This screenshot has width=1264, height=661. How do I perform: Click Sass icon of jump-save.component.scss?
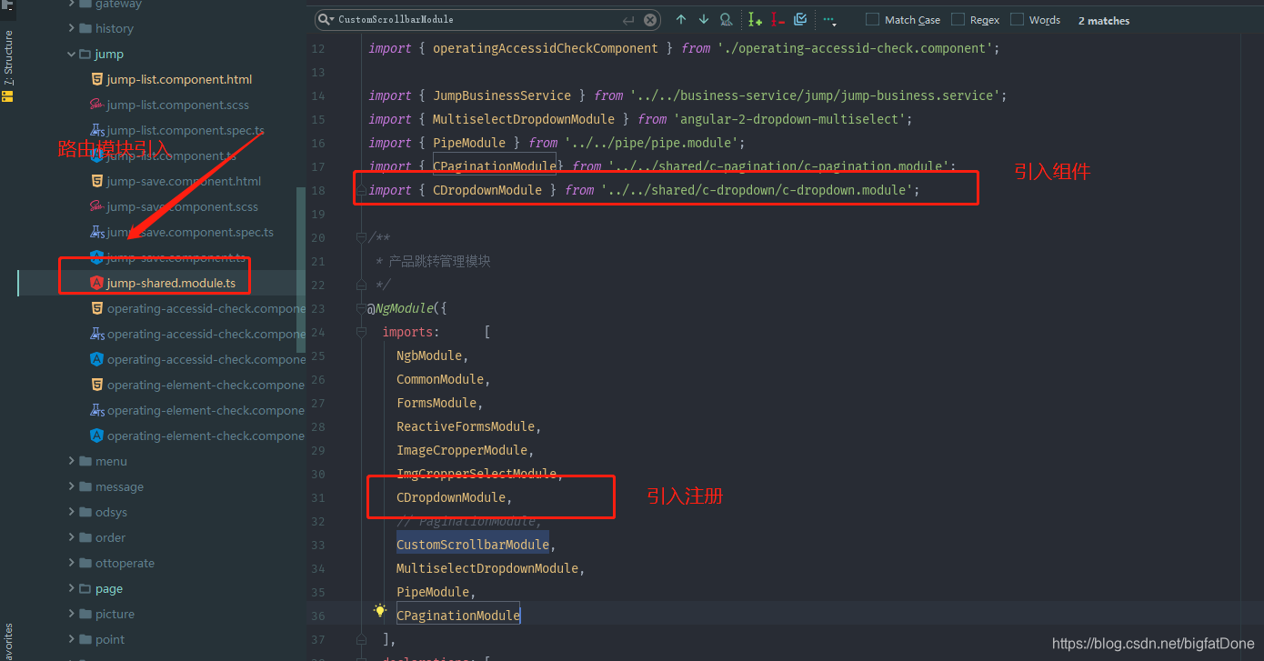96,206
